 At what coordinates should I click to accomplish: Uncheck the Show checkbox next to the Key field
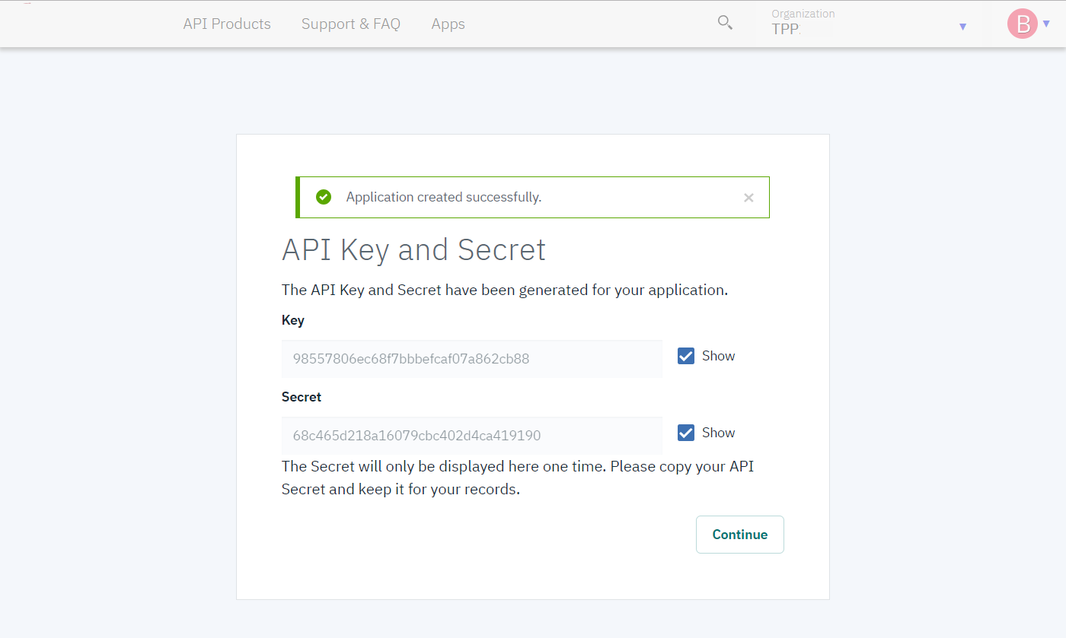pos(685,355)
